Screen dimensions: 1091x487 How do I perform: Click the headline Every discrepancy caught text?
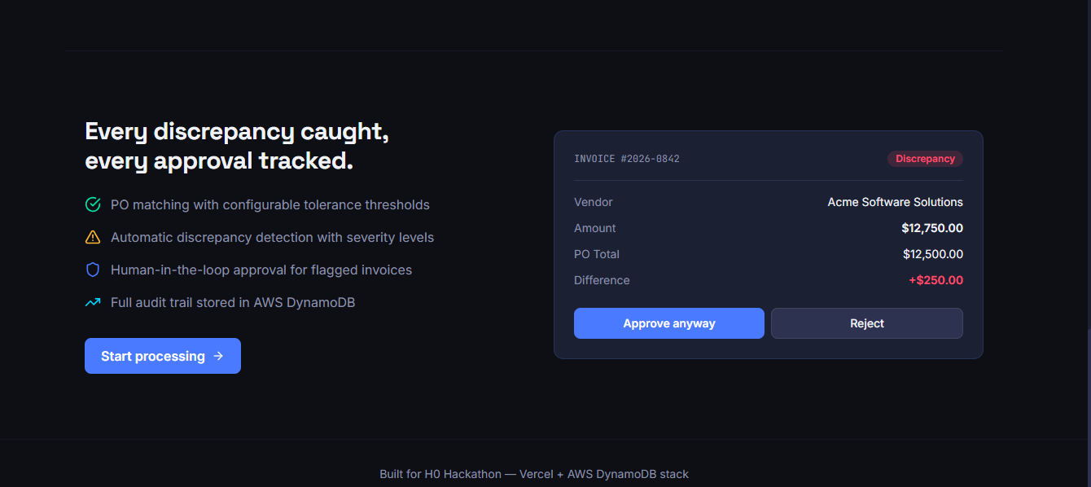point(237,131)
